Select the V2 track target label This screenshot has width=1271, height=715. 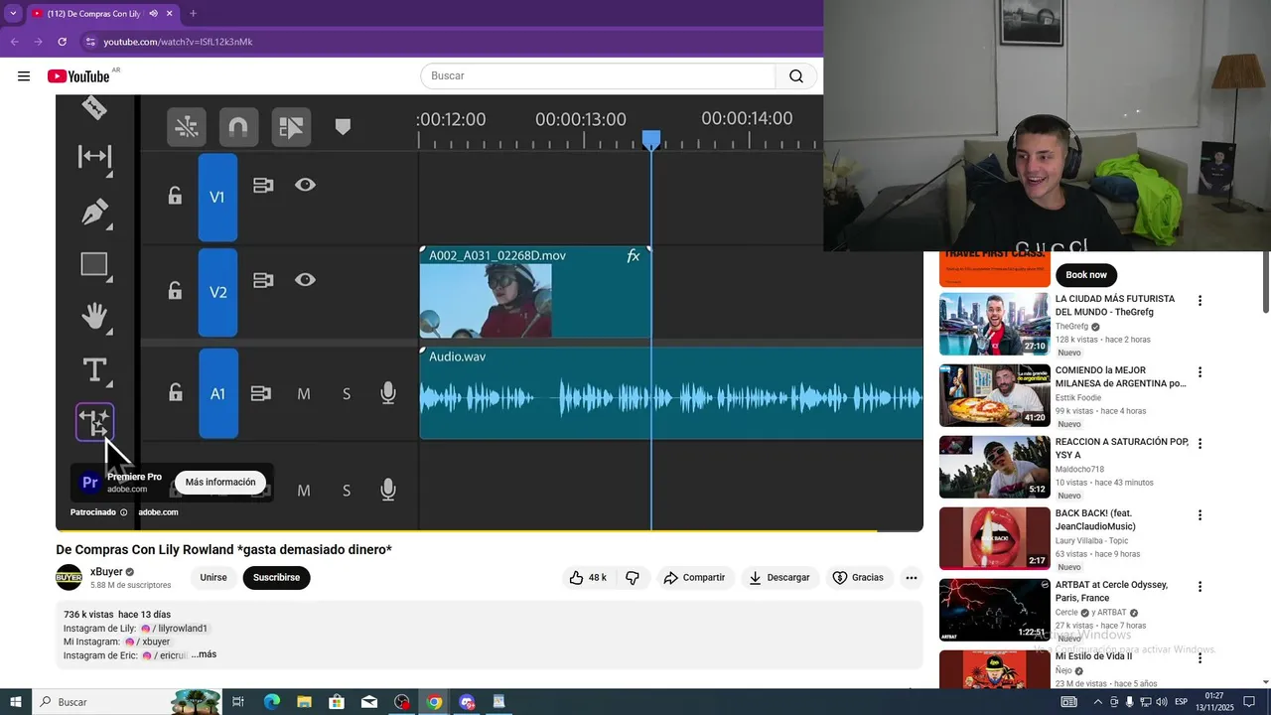point(217,292)
